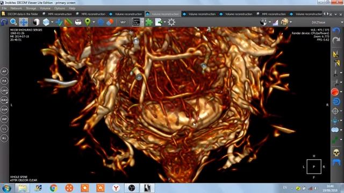Select the pan move tool

coord(24,22)
